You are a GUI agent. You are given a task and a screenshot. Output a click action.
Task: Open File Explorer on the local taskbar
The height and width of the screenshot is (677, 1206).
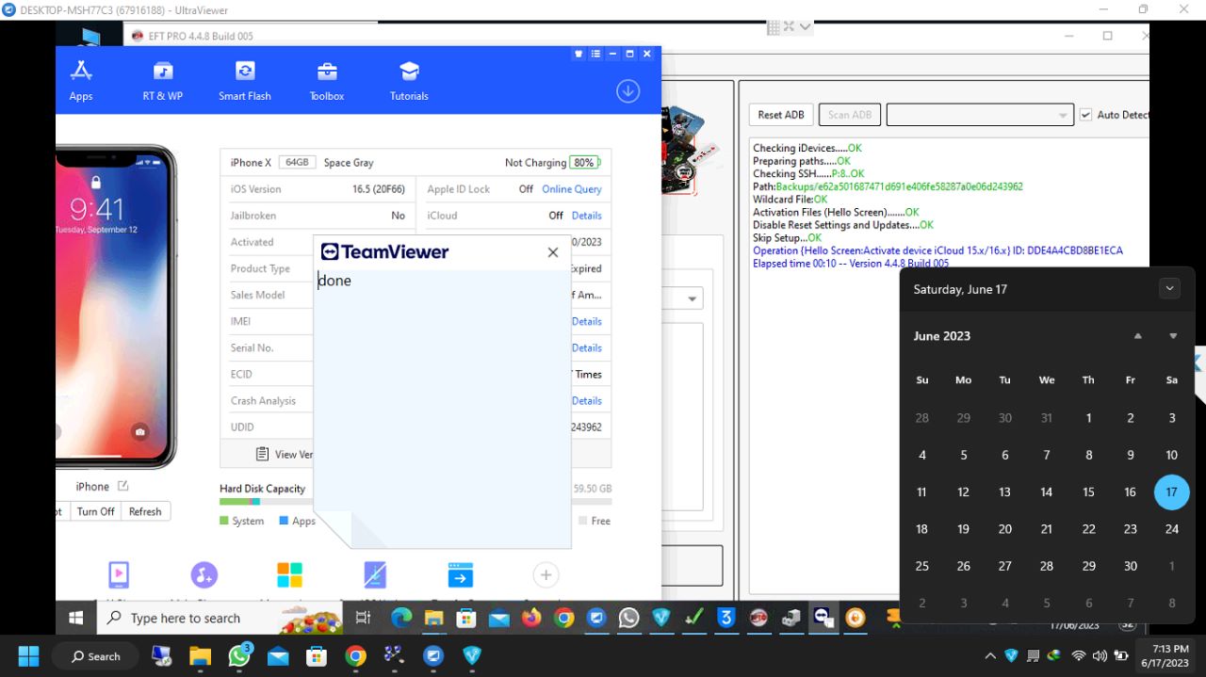click(201, 656)
